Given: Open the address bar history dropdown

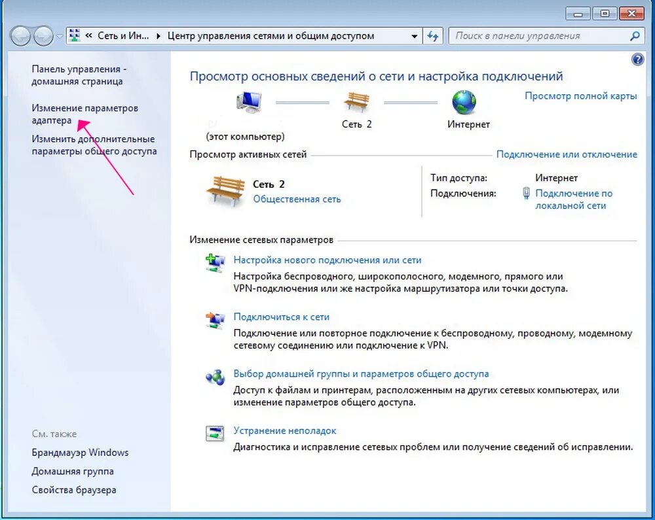Looking at the screenshot, I should (414, 36).
